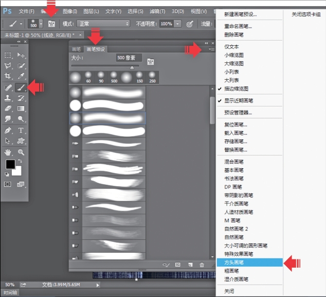Click the black foreground color swatch
The height and width of the screenshot is (297, 326).
click(10, 164)
